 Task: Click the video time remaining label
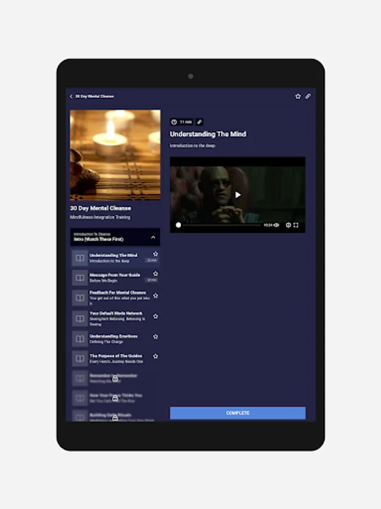pyautogui.click(x=268, y=225)
